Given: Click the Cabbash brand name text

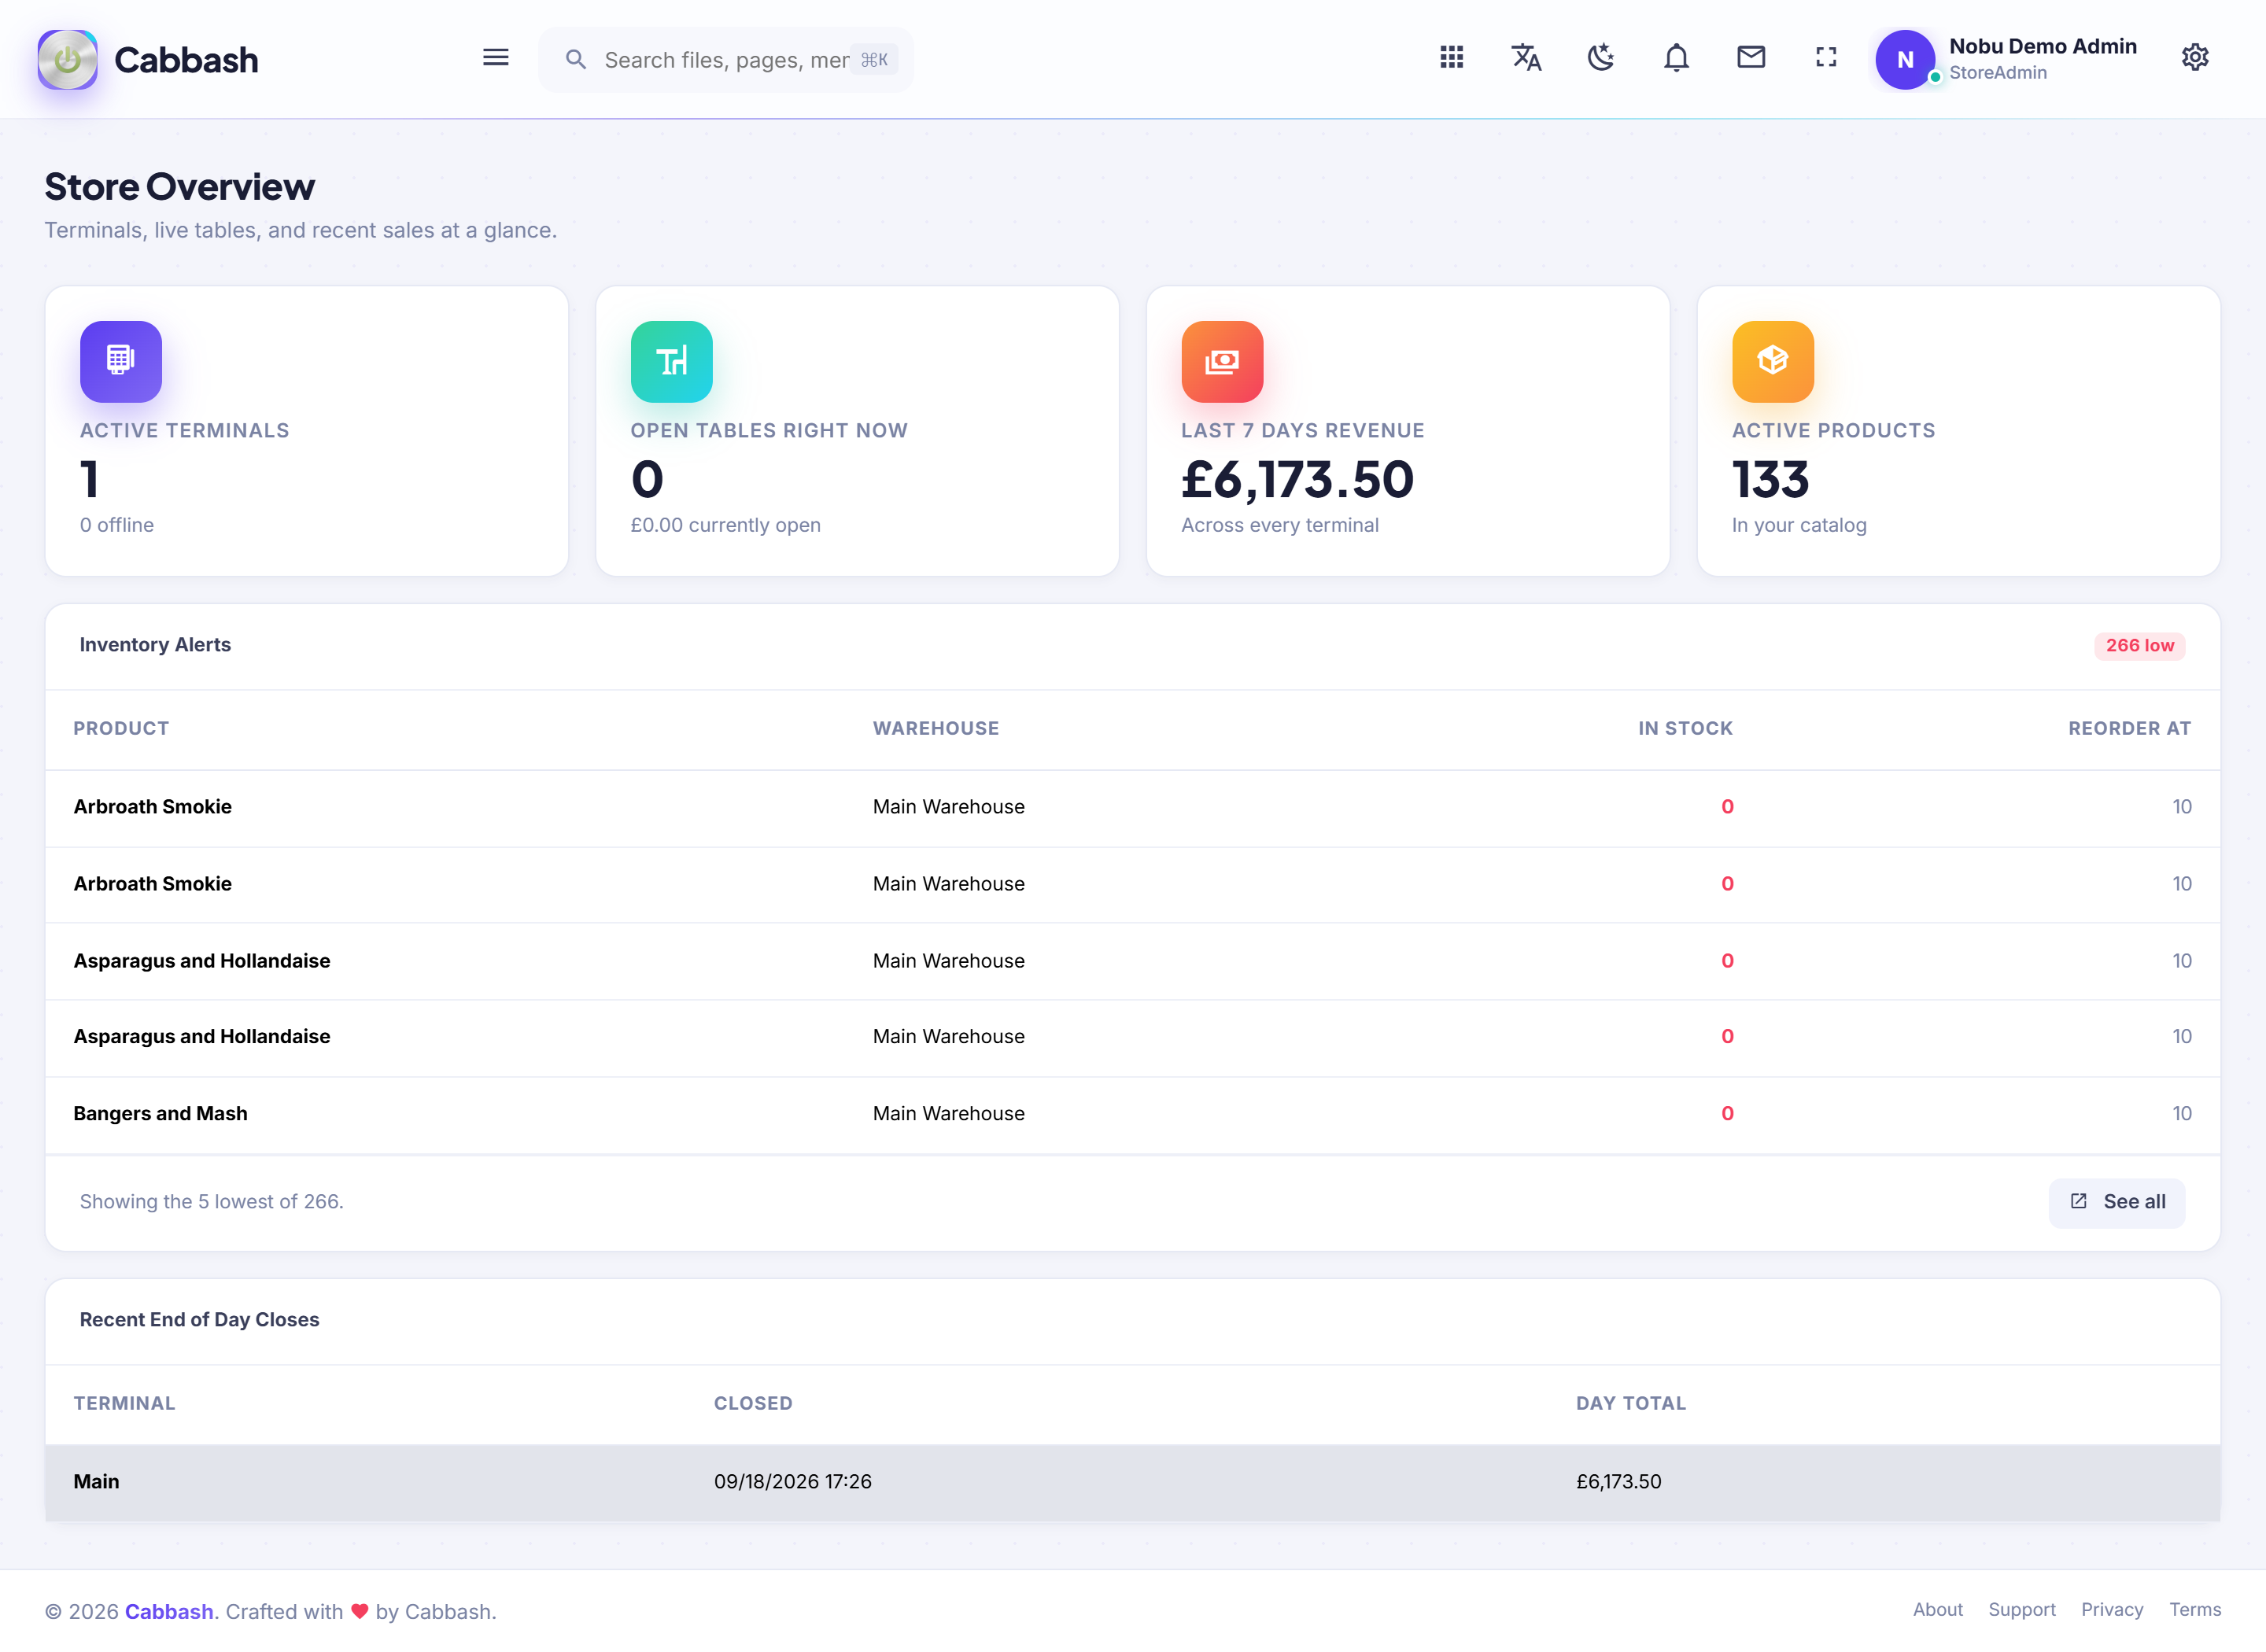Looking at the screenshot, I should click(x=186, y=60).
